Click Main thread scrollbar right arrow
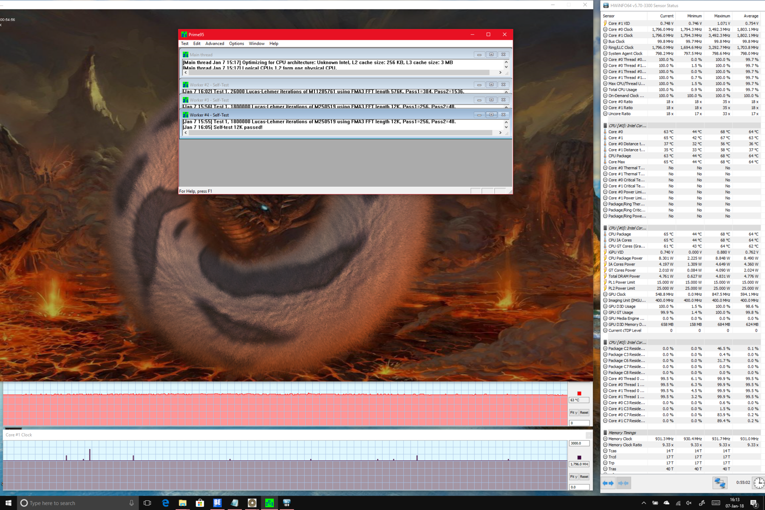765x510 pixels. coord(500,73)
